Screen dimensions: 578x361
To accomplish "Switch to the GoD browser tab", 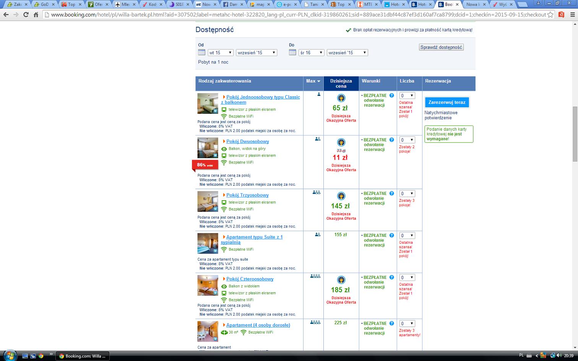I will tap(43, 5).
